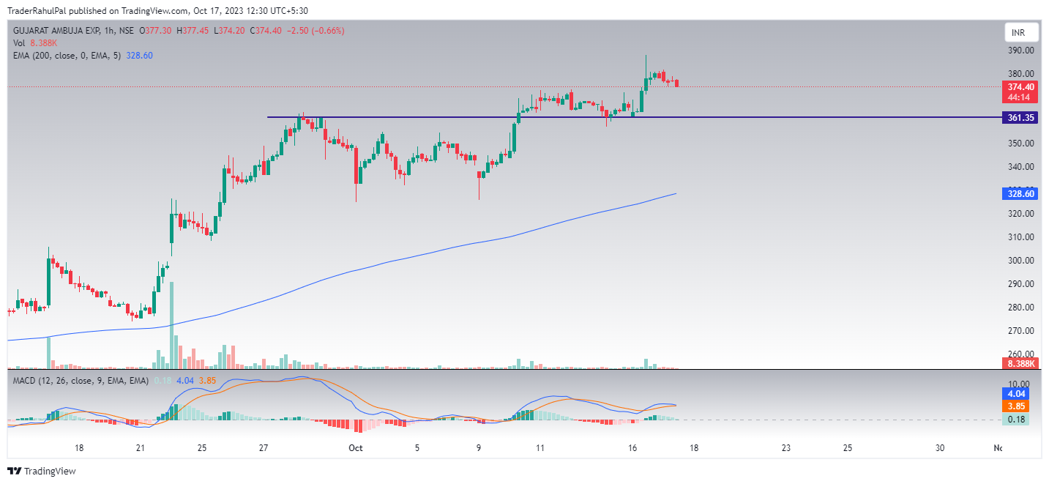Click the MACD value label 4.04 on axis
1049x484 pixels.
[x=1015, y=394]
